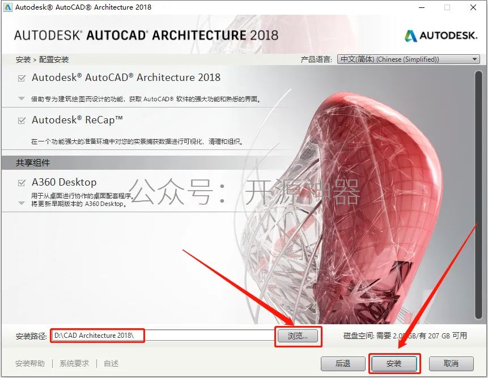Screen dimensions: 488x378
Task: Toggle the A360 Desktop checkbox
Action: click(22, 183)
